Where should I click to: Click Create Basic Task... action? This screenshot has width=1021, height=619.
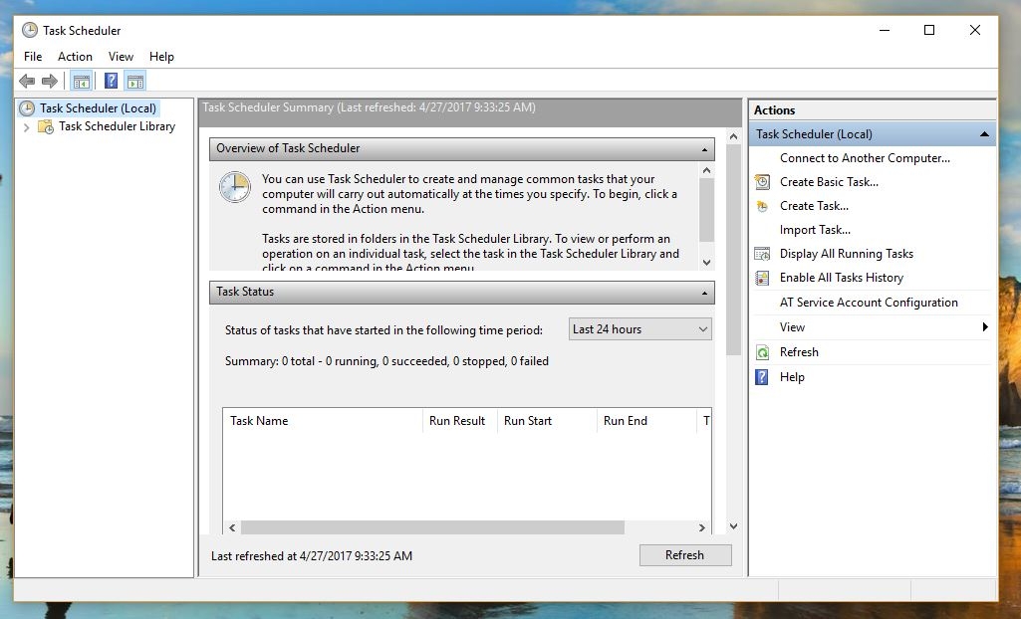[829, 182]
